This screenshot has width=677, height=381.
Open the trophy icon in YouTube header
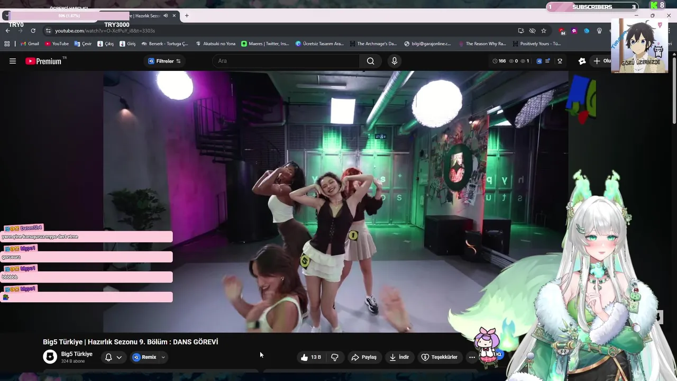pos(560,61)
